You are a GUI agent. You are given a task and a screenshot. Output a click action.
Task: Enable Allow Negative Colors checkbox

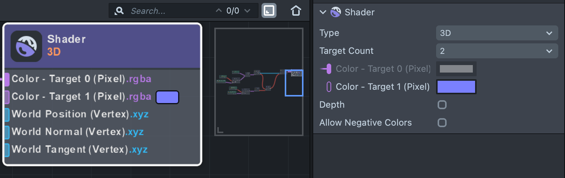tap(442, 123)
